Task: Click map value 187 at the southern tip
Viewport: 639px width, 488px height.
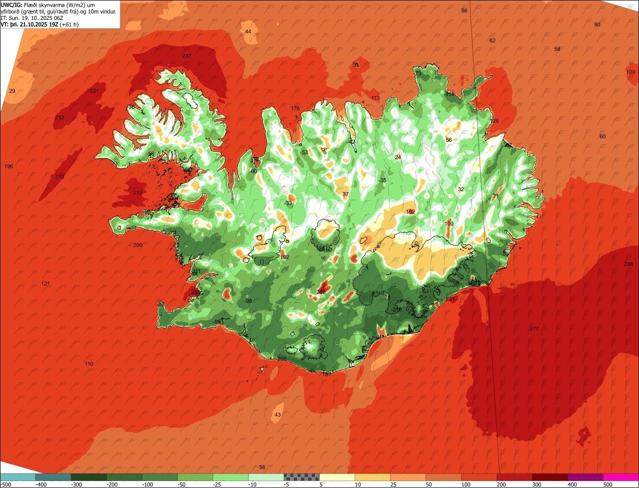Action: (326, 374)
